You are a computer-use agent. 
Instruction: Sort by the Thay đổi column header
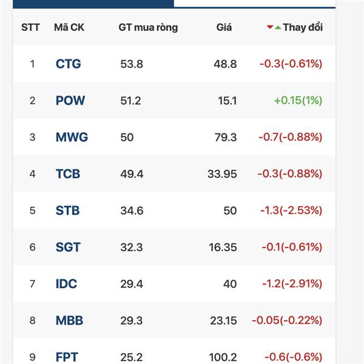(x=303, y=27)
